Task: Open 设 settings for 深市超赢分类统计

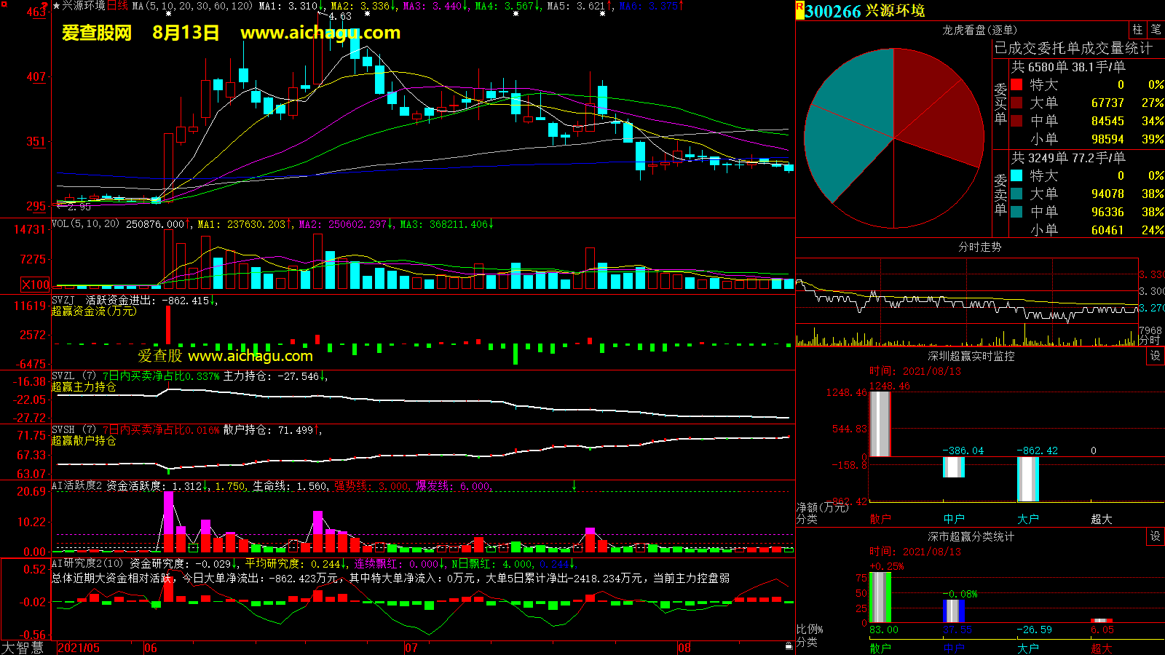Action: coord(1155,536)
